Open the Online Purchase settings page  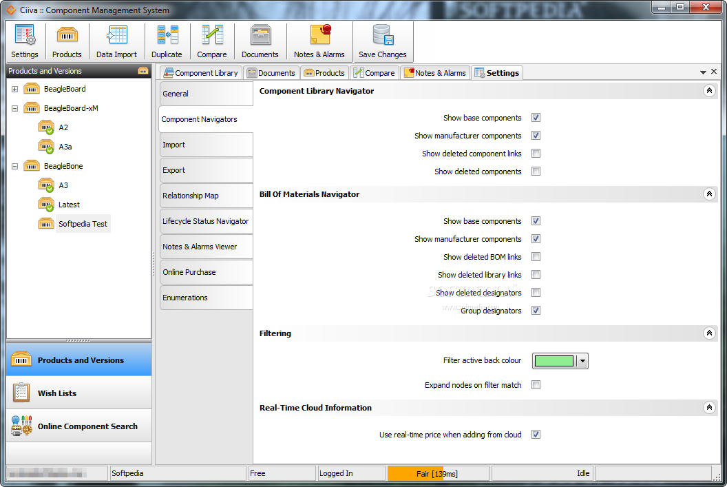coord(207,272)
